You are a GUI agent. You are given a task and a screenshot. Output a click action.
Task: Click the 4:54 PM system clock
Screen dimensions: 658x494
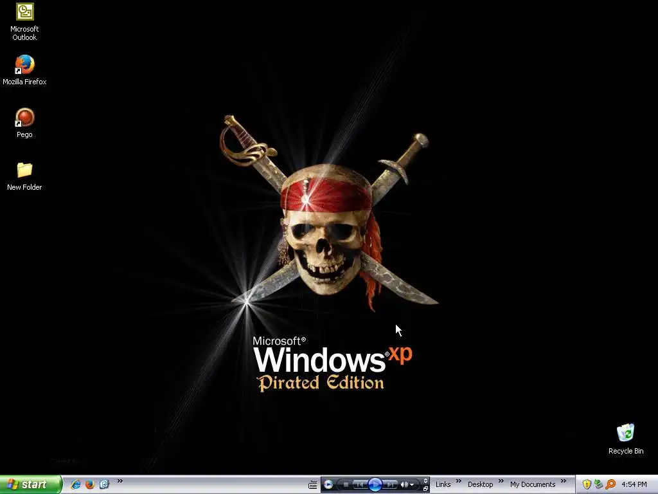[634, 484]
